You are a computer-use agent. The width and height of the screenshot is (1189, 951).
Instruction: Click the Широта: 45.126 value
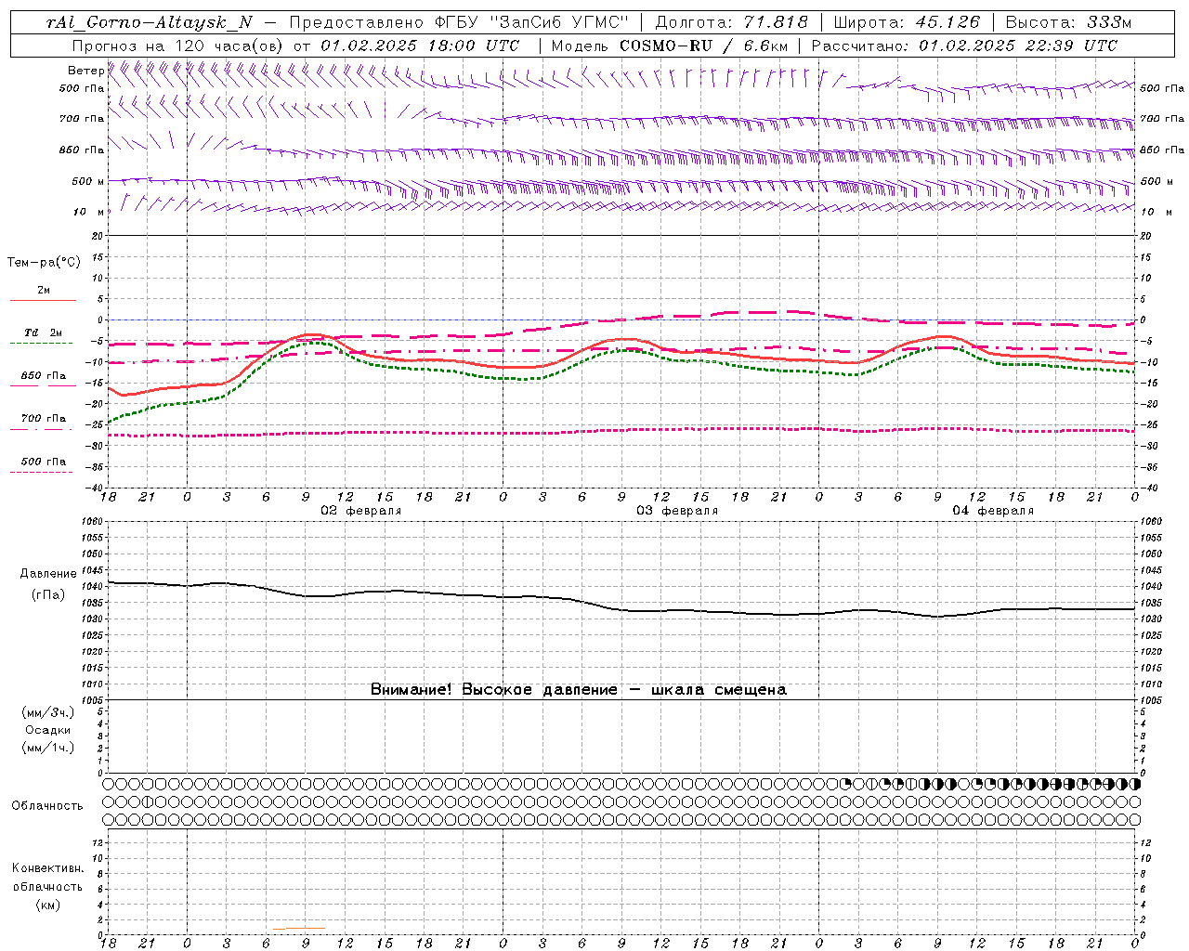[908, 22]
